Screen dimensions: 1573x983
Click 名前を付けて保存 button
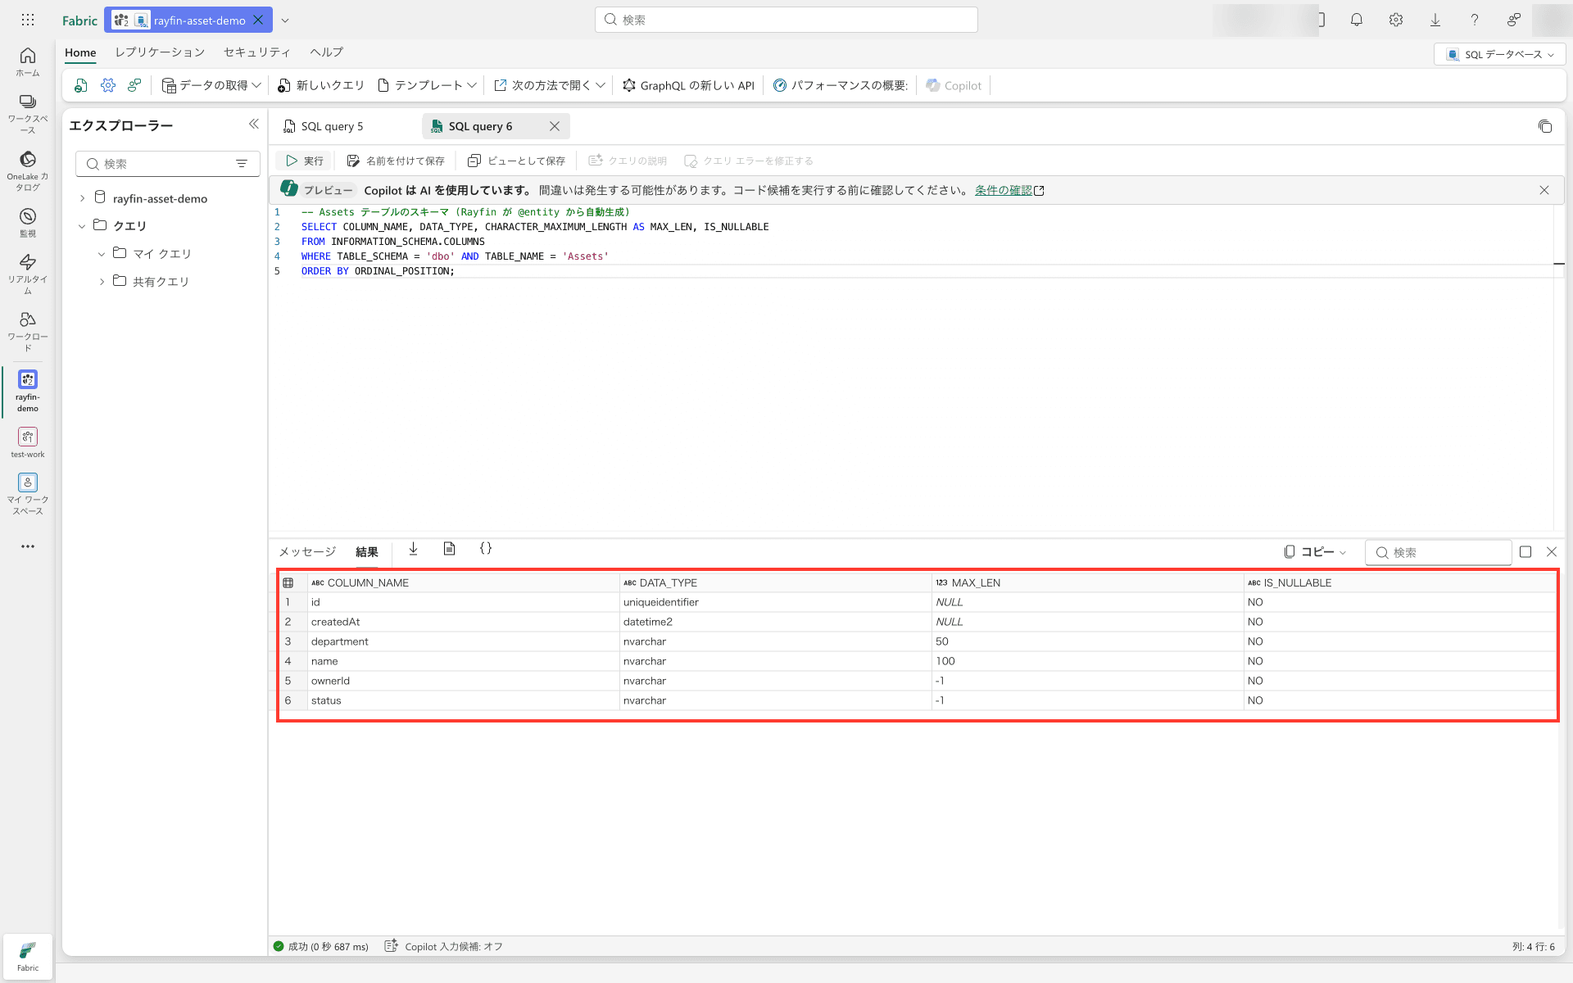coord(396,161)
